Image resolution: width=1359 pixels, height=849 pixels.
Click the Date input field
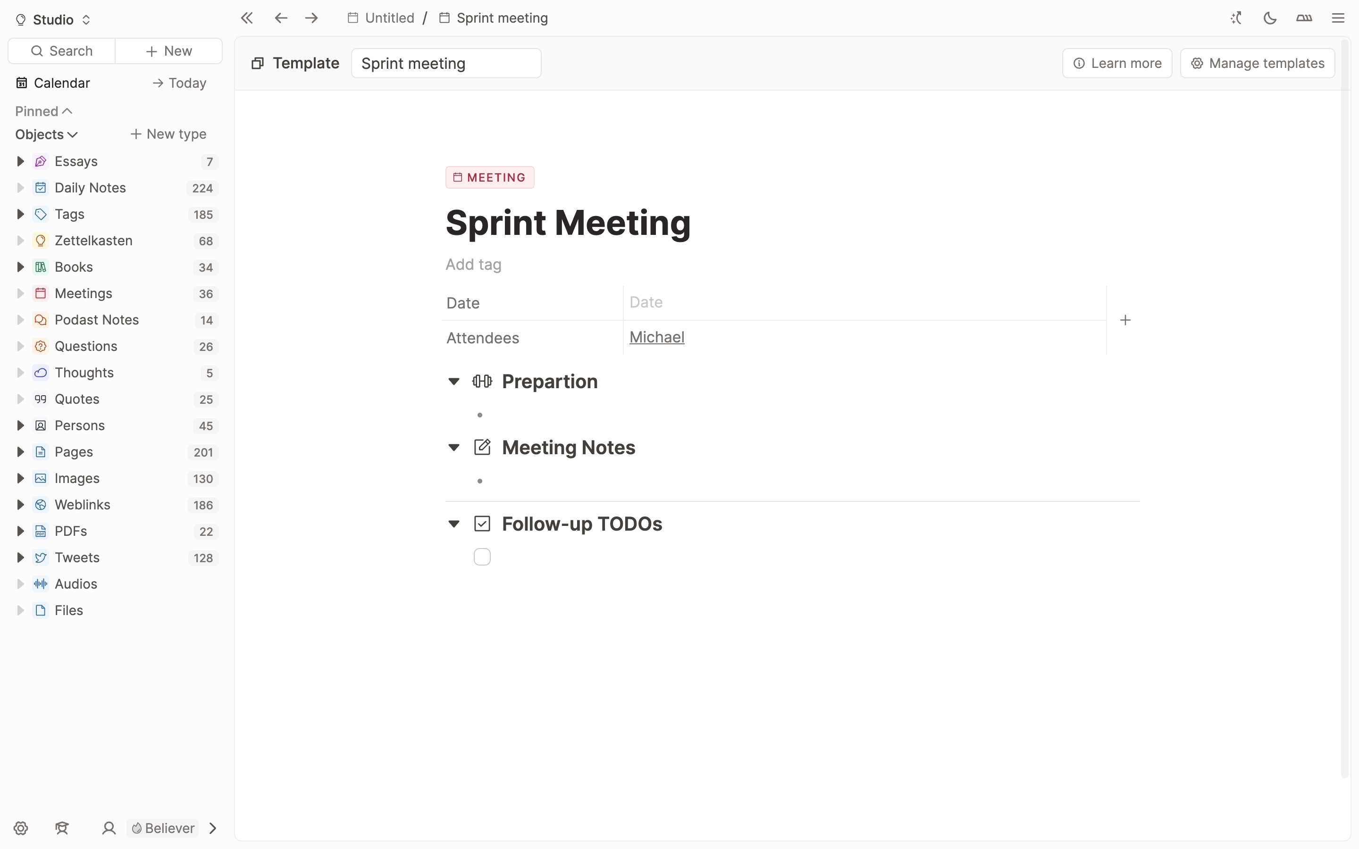[864, 302]
